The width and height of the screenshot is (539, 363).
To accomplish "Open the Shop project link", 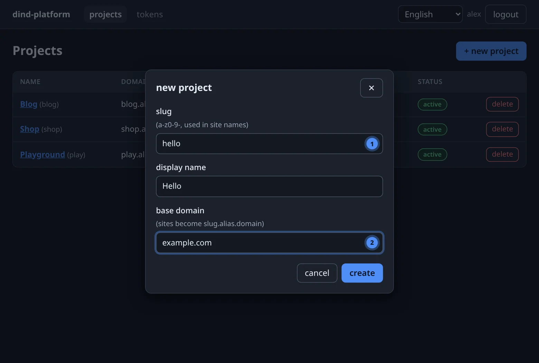I will pyautogui.click(x=30, y=129).
